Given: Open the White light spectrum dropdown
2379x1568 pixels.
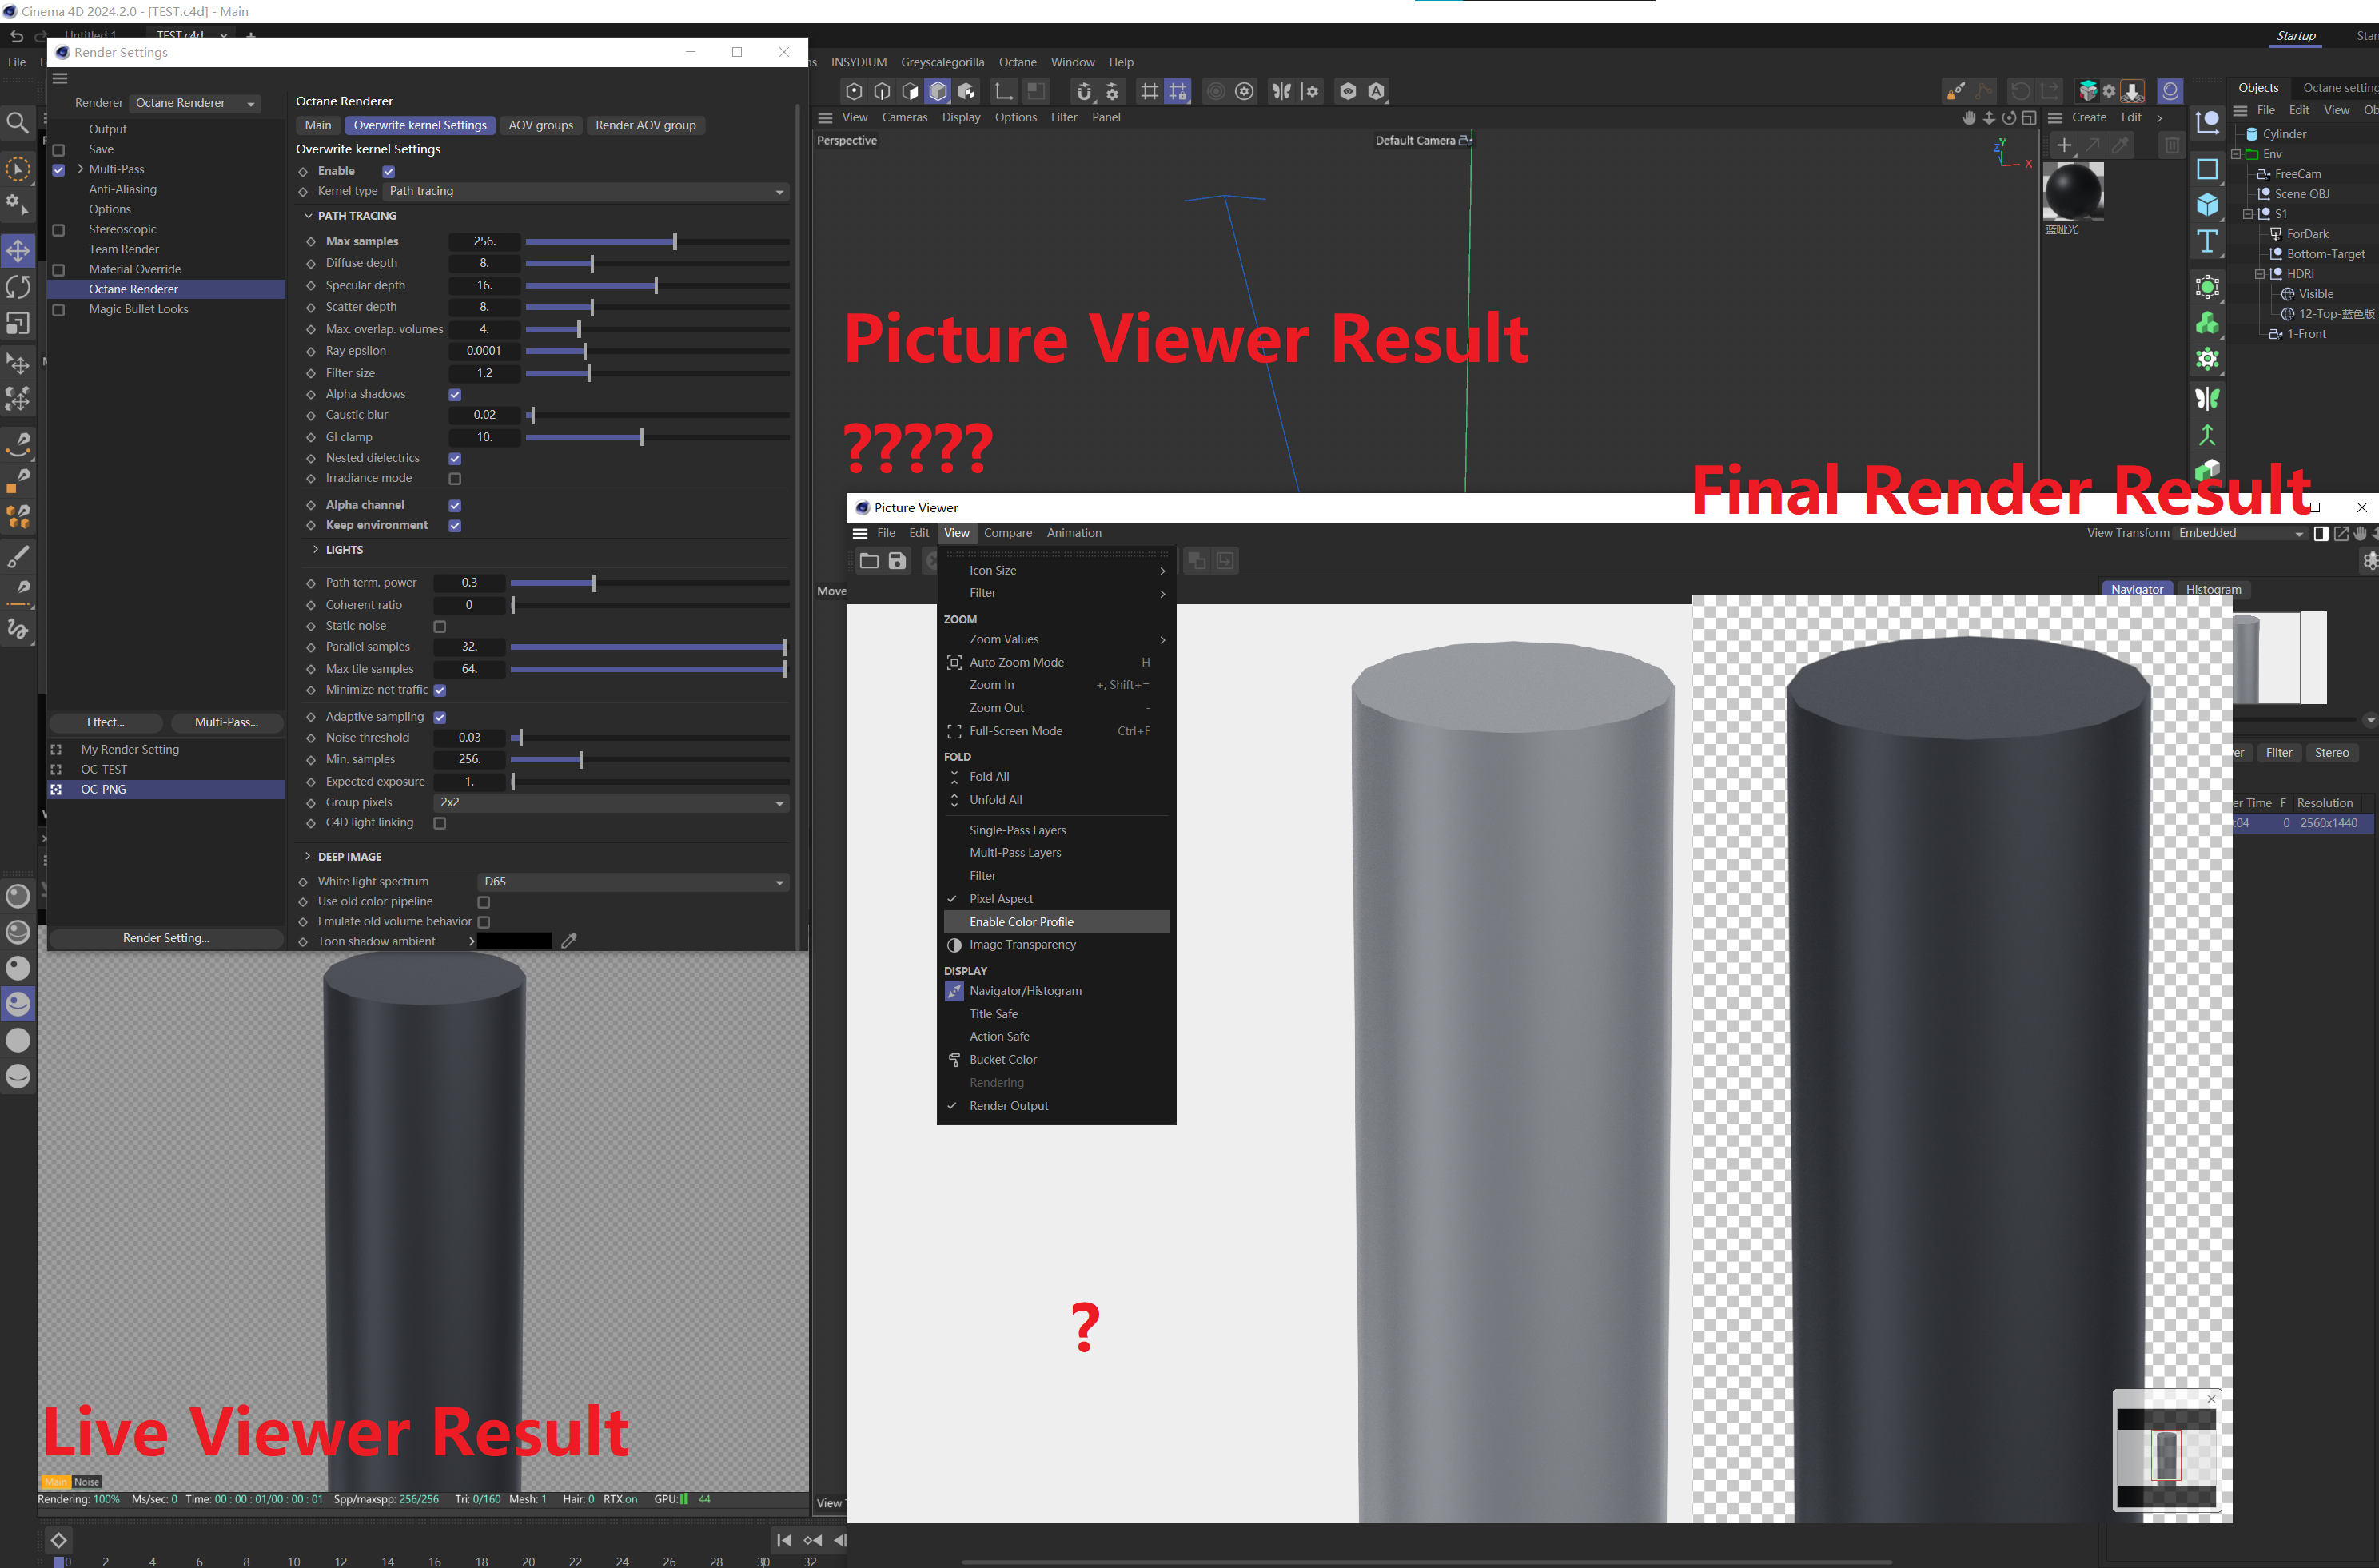Looking at the screenshot, I should pyautogui.click(x=632, y=881).
